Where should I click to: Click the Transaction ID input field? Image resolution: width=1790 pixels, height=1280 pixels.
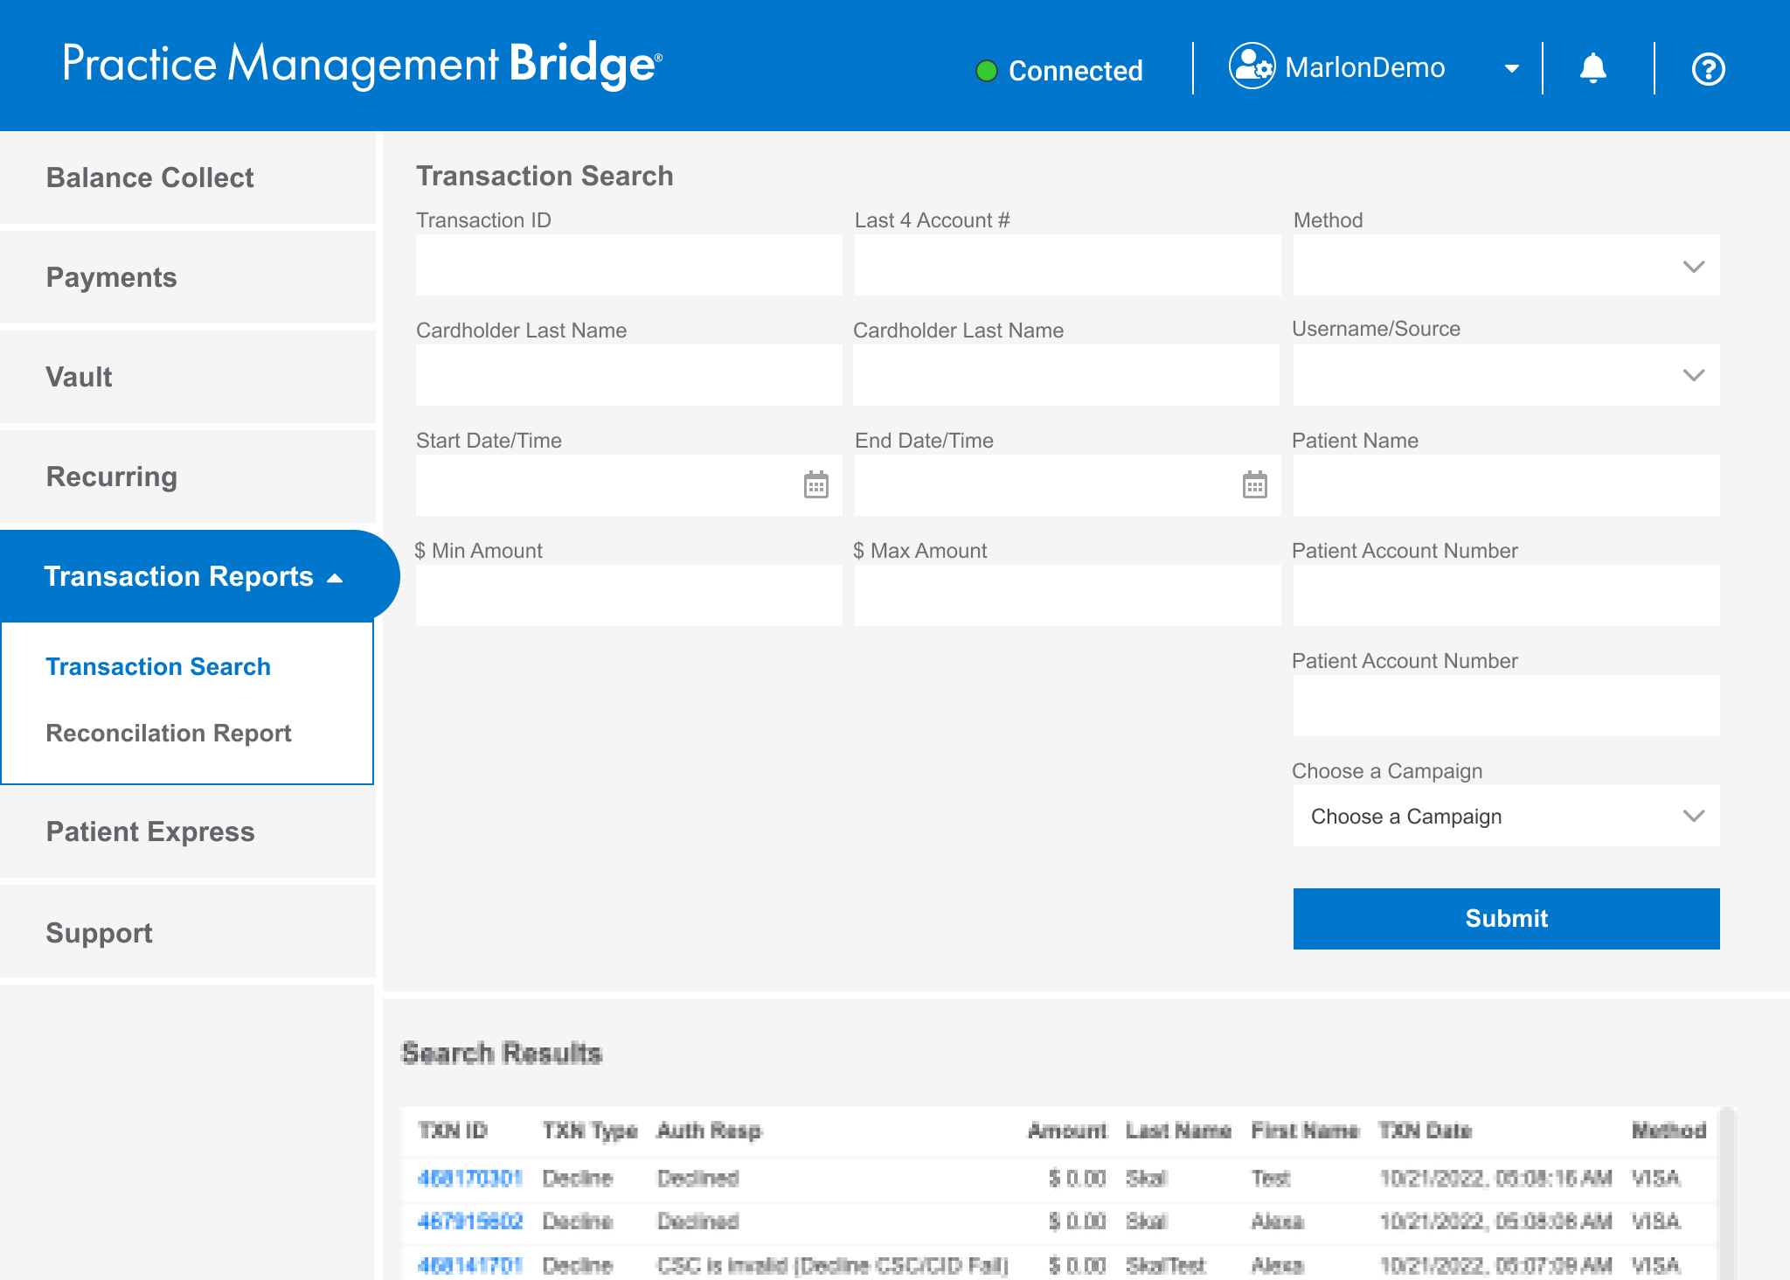click(x=628, y=266)
